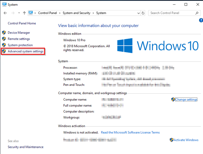Image resolution: width=203 pixels, height=154 pixels.
Task: Click the Up folder arrow
Action: 24,13
